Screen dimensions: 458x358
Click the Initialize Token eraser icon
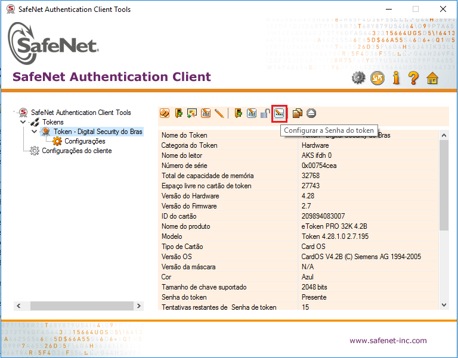coord(165,113)
